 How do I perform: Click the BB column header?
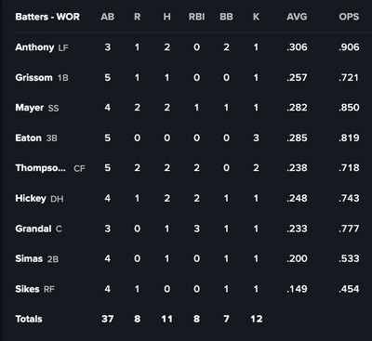pos(226,17)
